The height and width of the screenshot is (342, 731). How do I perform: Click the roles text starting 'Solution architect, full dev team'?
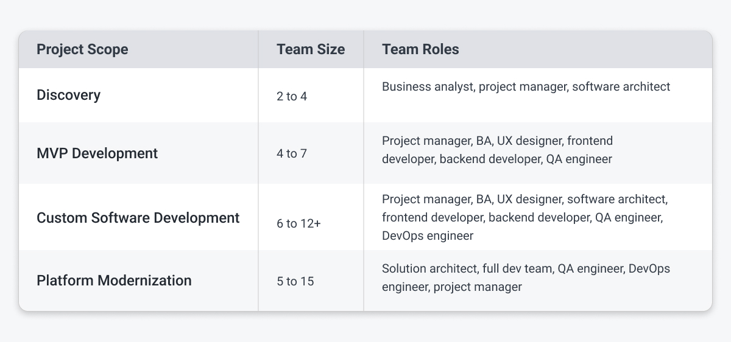pyautogui.click(x=526, y=277)
